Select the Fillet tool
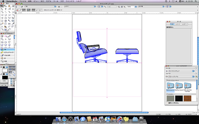 (x=9, y=27)
